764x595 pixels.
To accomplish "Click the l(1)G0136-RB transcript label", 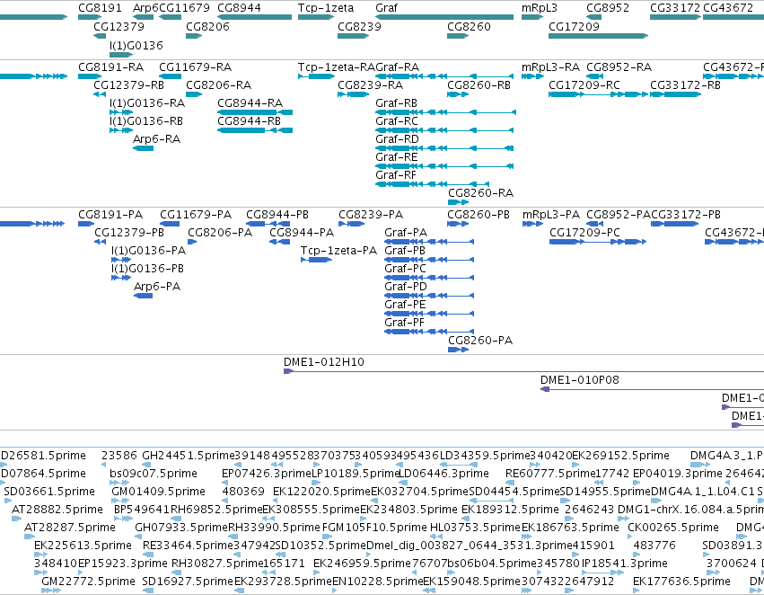I will tap(146, 121).
